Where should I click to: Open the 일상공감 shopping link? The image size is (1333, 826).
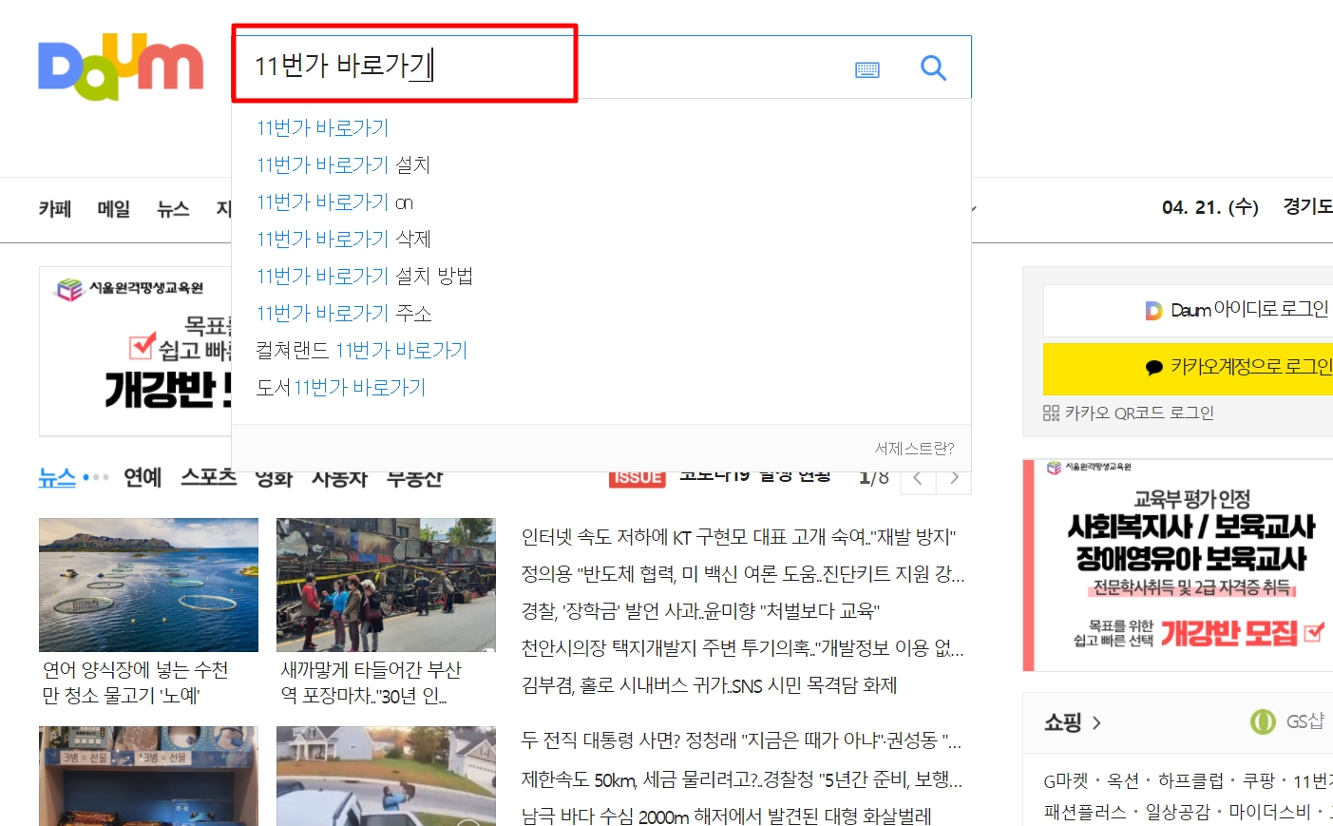click(x=1177, y=812)
